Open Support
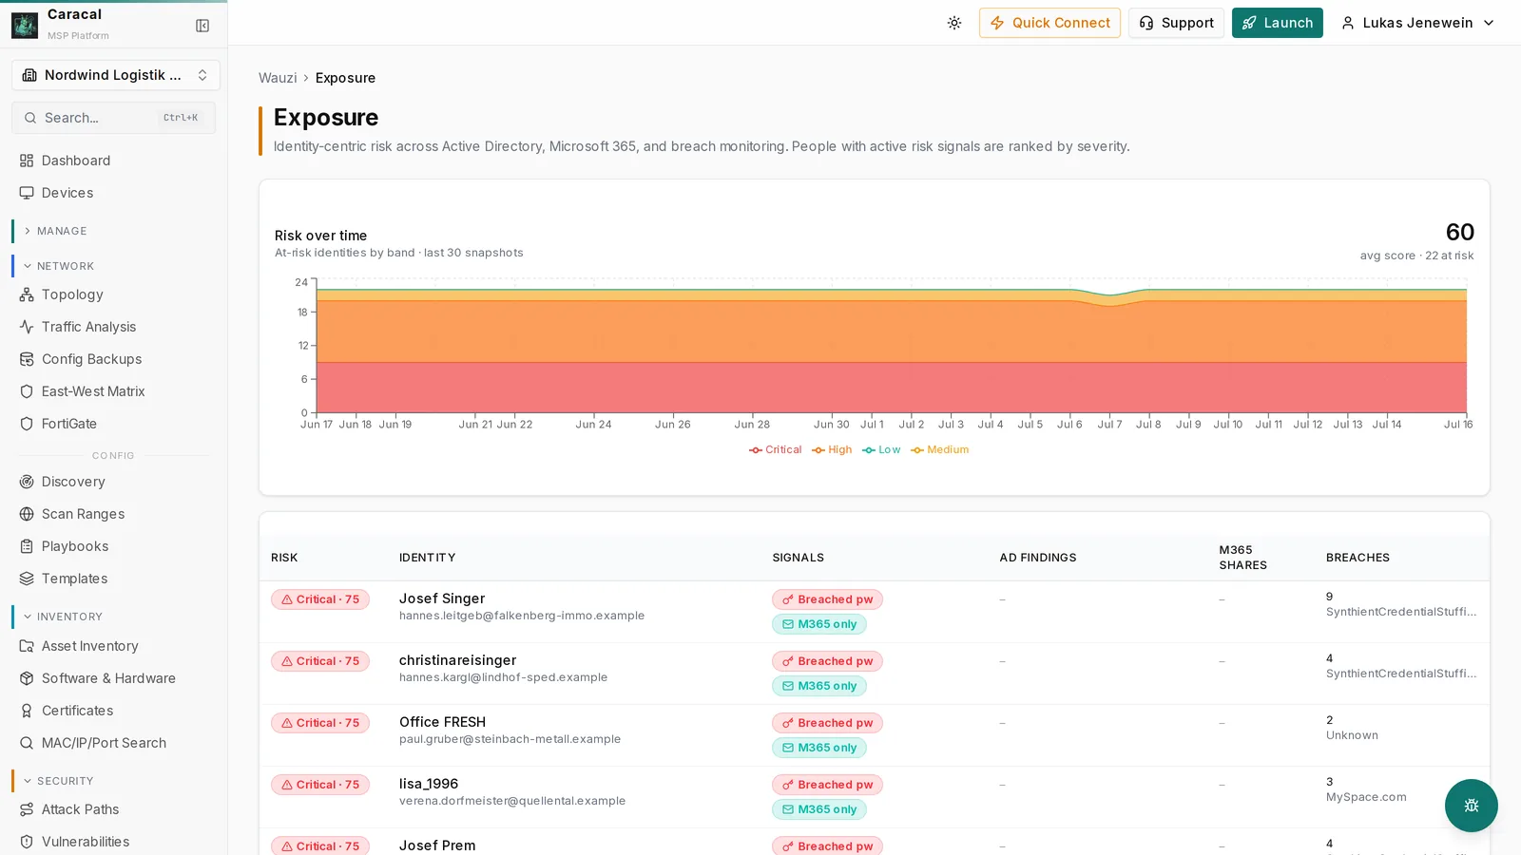The height and width of the screenshot is (855, 1521). pos(1176,23)
